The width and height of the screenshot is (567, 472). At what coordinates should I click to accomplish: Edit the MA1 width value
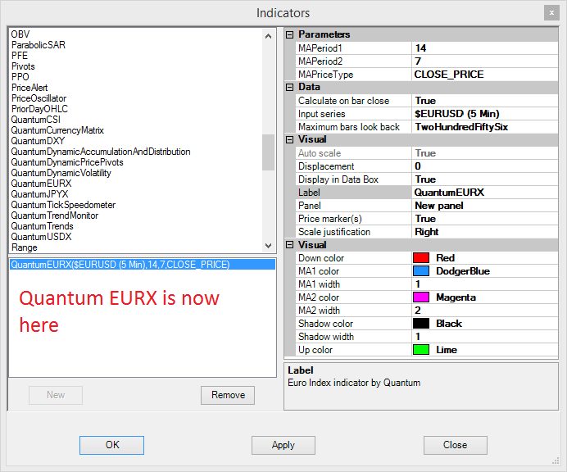485,284
